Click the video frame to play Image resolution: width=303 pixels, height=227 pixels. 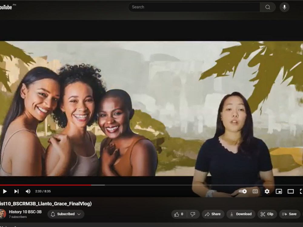click(151, 108)
